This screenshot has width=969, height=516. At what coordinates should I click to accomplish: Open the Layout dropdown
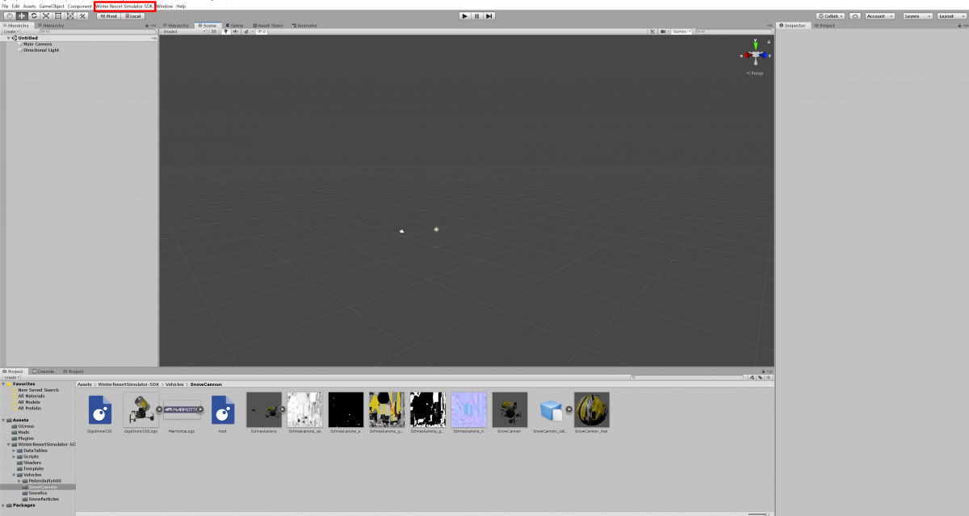950,16
